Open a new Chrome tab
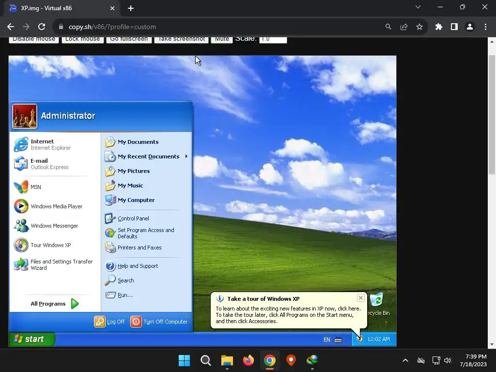Viewport: 496px width, 372px height. 131,8
